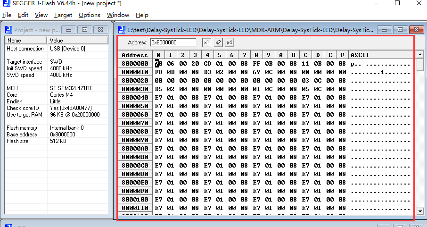Image resolution: width=427 pixels, height=227 pixels.
Task: Click the Base address value 0x8000000
Action: 63,134
